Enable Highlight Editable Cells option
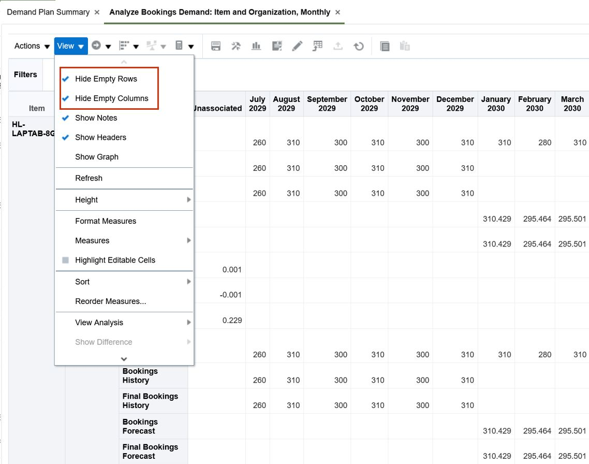Viewport: 589px width, 464px height. point(115,260)
